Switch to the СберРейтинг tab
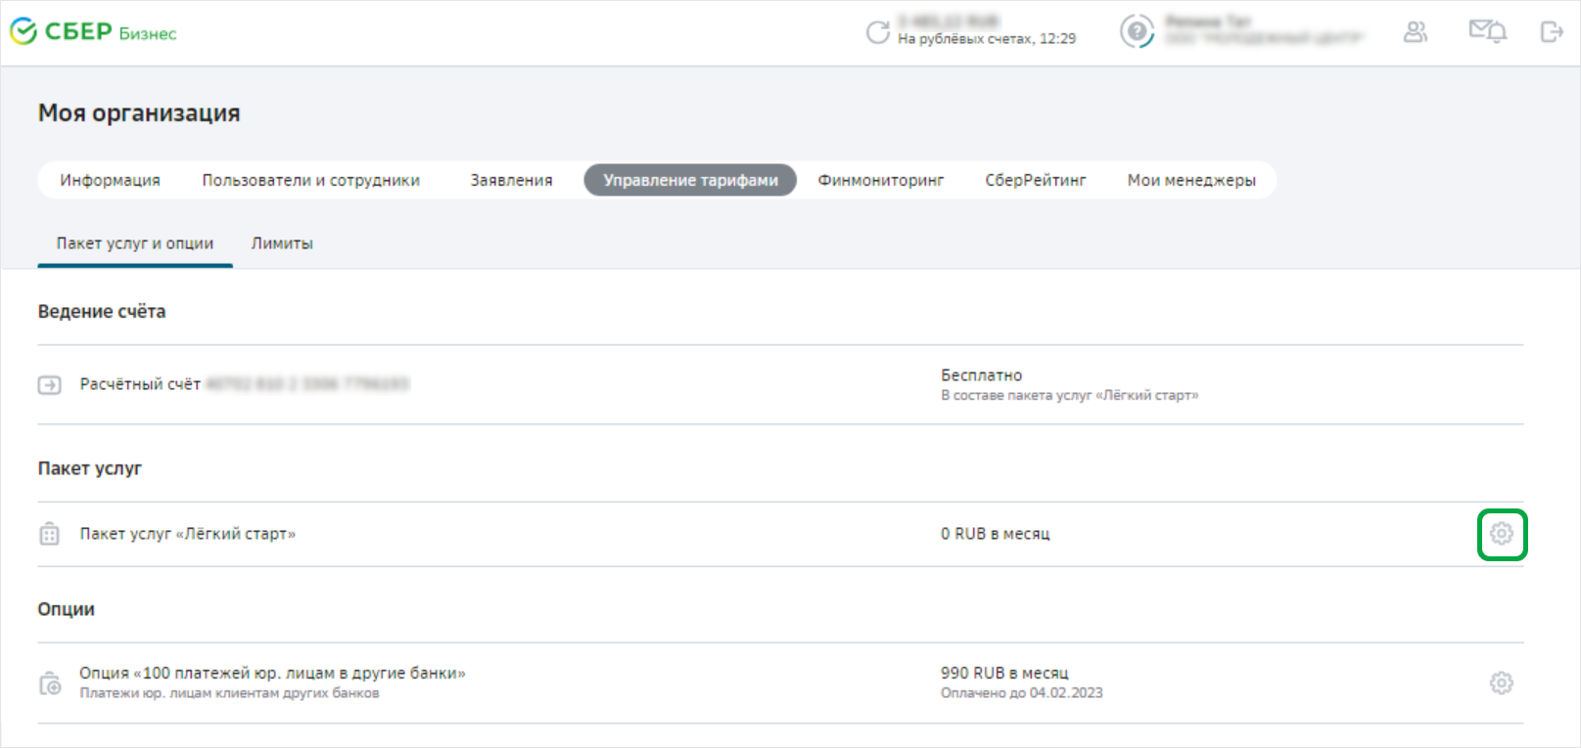The height and width of the screenshot is (748, 1581). [1035, 180]
